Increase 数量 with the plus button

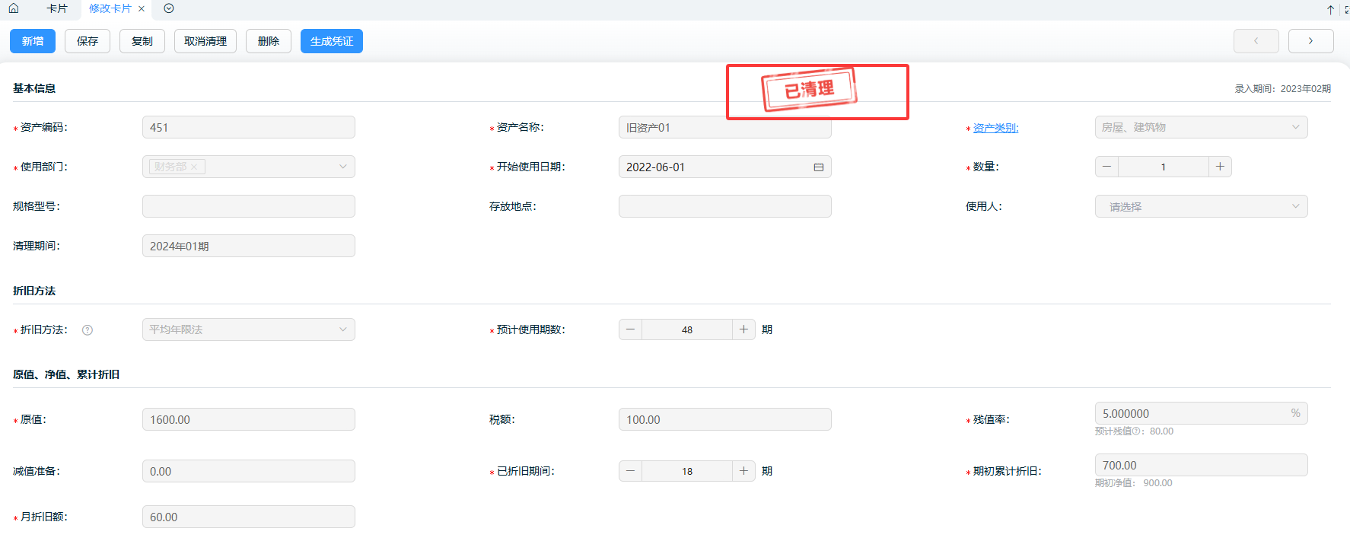pos(1220,167)
